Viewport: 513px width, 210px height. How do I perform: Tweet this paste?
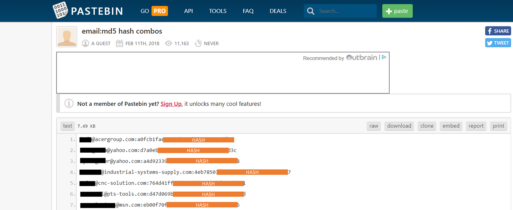tap(498, 43)
